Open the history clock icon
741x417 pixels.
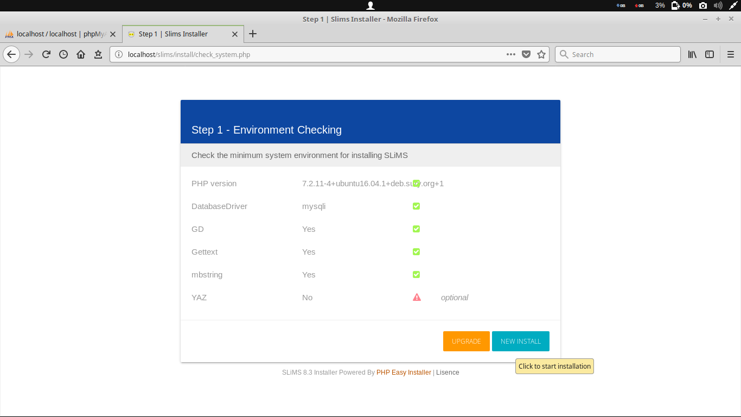point(63,54)
